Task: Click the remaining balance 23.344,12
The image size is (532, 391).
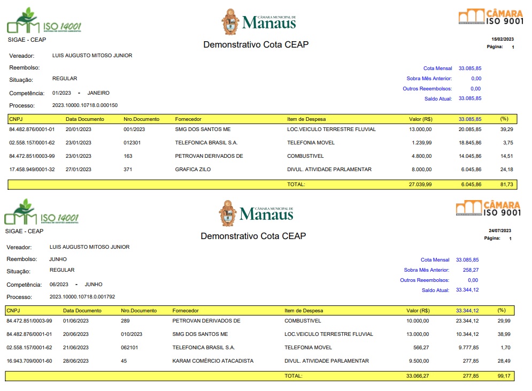Action: [467, 321]
